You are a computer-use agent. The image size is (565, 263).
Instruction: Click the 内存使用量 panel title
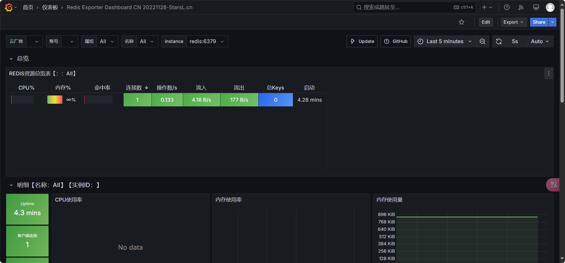(x=389, y=200)
